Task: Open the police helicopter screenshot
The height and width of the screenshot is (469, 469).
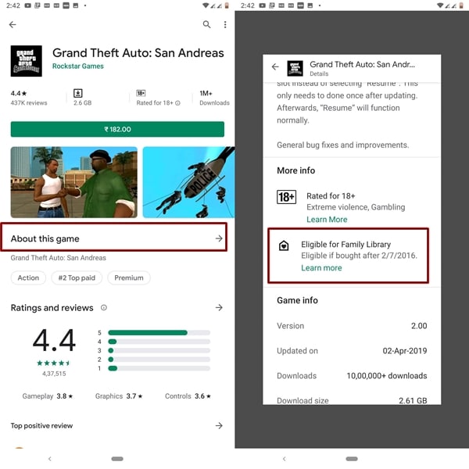Action: [188, 182]
